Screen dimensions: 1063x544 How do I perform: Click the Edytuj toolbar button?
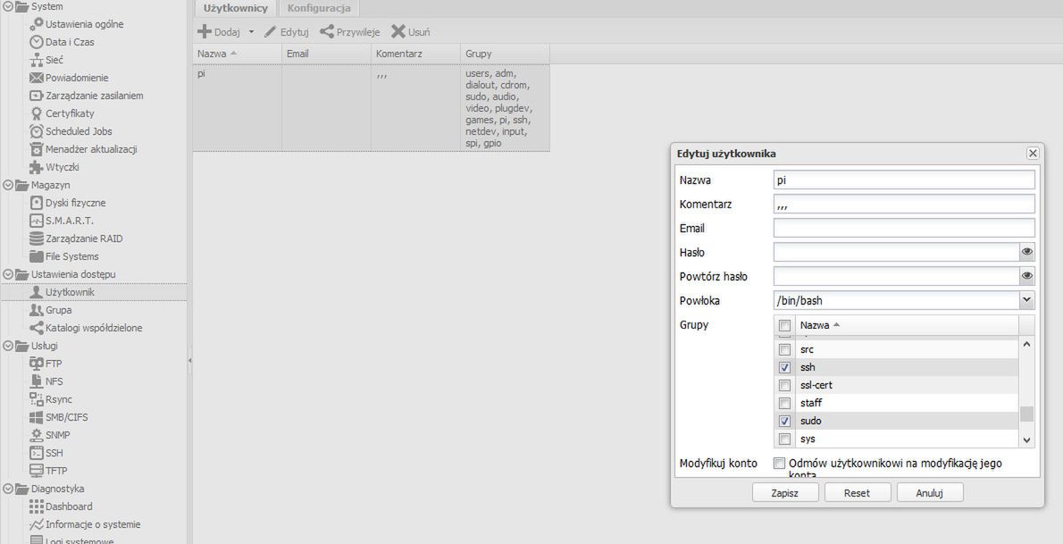[x=286, y=32]
